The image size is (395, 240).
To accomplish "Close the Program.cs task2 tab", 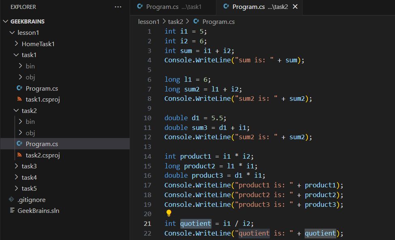I will 295,6.
